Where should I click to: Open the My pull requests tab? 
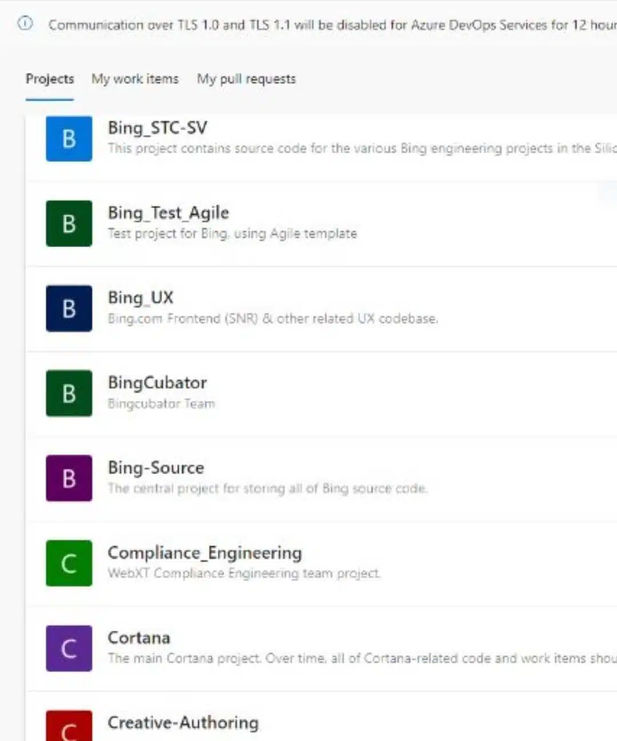[246, 79]
